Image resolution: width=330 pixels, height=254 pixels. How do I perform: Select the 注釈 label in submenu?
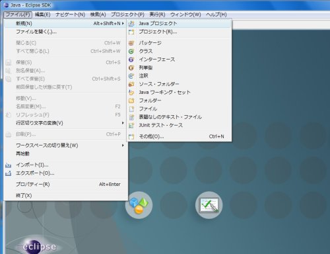point(143,76)
